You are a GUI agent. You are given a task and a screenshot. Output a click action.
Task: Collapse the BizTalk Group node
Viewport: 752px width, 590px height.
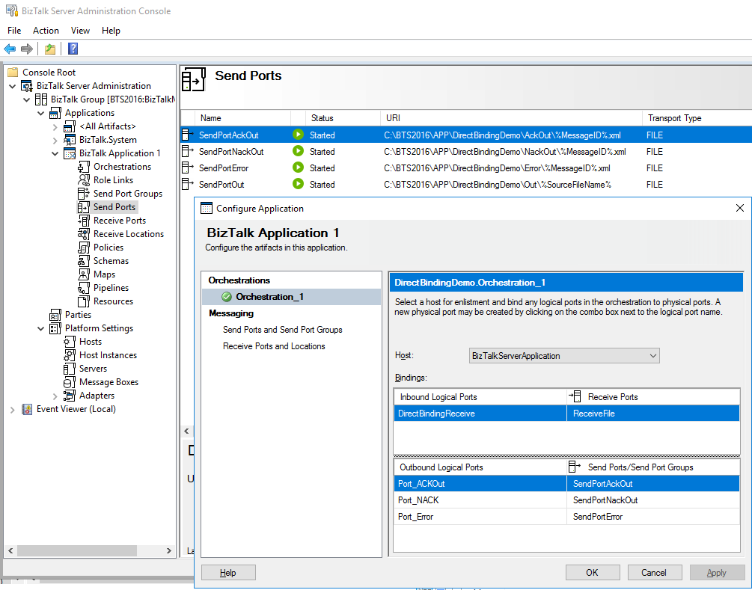pyautogui.click(x=27, y=99)
